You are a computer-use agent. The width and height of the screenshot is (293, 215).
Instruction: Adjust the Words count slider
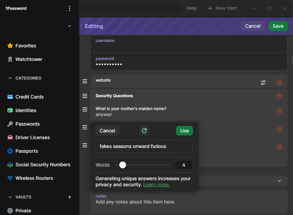click(x=123, y=165)
